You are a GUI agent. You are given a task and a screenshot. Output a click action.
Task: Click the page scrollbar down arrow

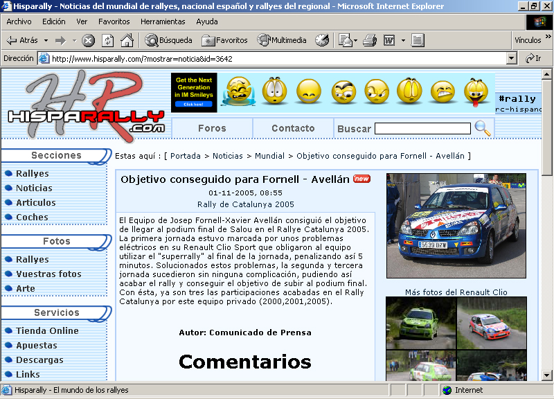click(x=546, y=375)
